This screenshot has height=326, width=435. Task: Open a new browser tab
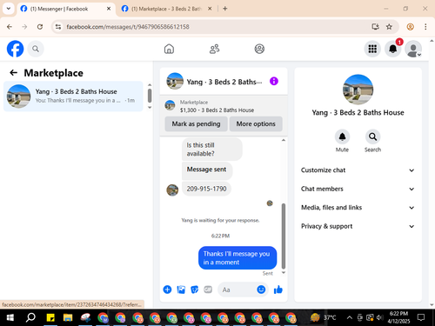224,9
